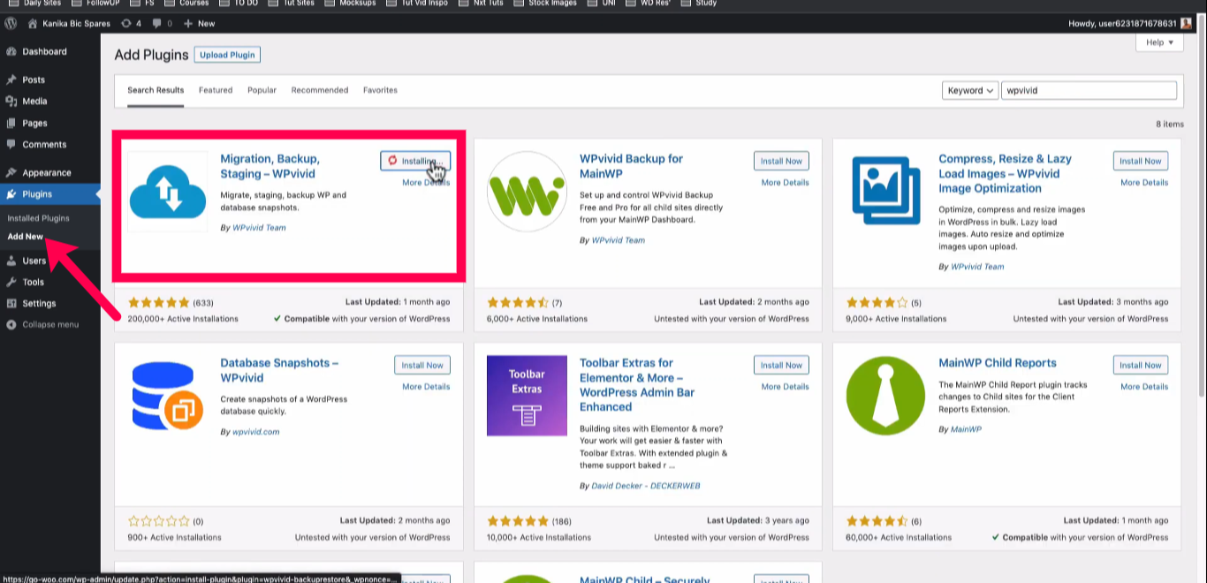The height and width of the screenshot is (583, 1207).
Task: Open MainWP Child Reports title link
Action: coord(997,363)
